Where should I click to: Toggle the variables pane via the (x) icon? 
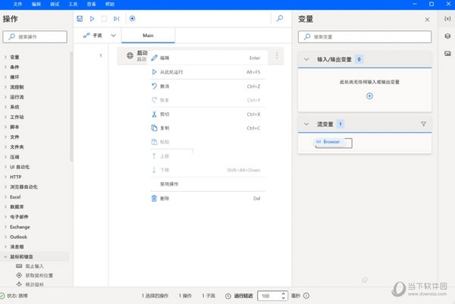pyautogui.click(x=447, y=18)
